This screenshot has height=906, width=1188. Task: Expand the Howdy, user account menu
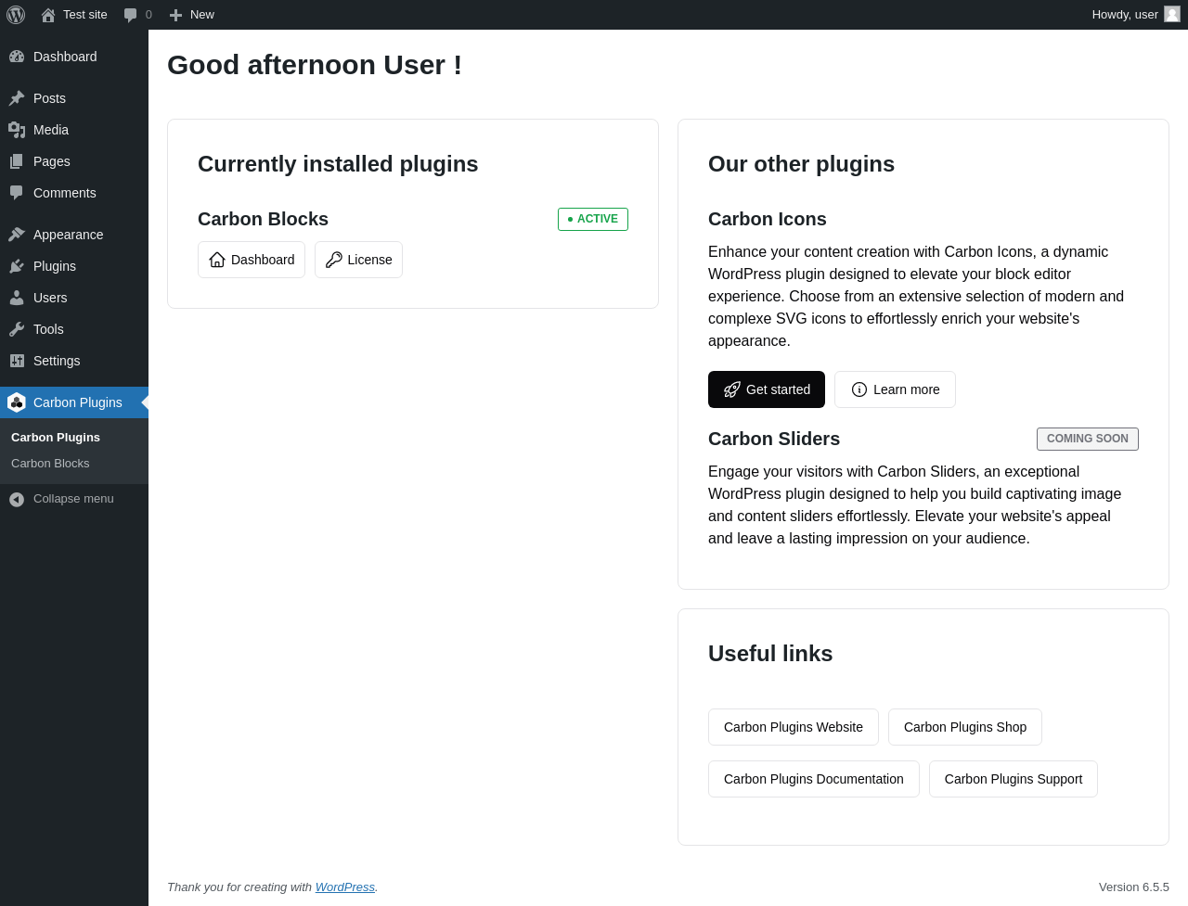pos(1124,15)
